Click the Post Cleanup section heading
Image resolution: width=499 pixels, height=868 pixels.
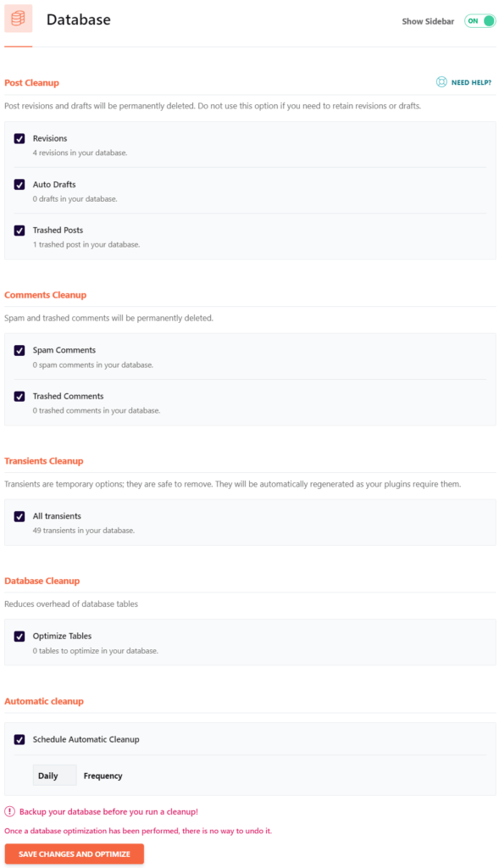click(x=31, y=82)
